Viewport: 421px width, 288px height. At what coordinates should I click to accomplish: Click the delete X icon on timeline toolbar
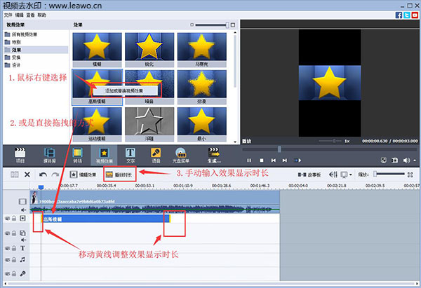click(27, 174)
